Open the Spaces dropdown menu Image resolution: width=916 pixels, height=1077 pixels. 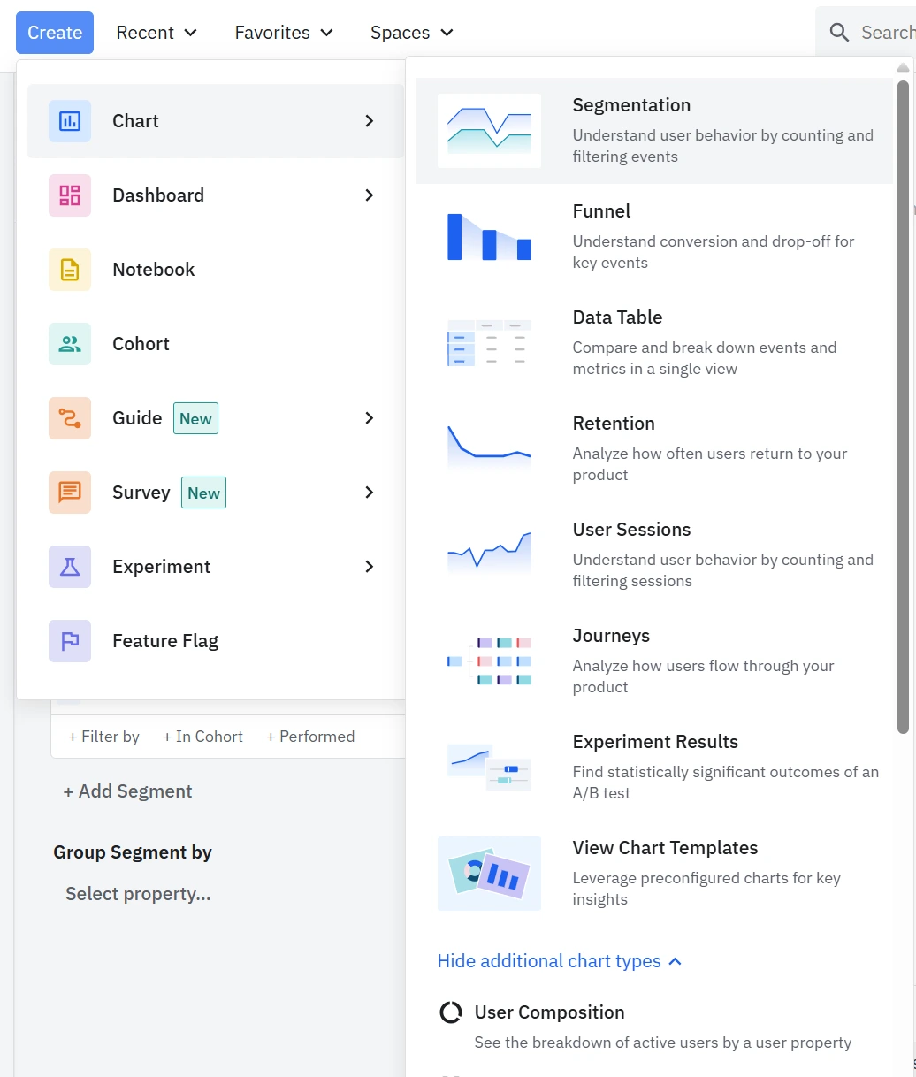[411, 33]
